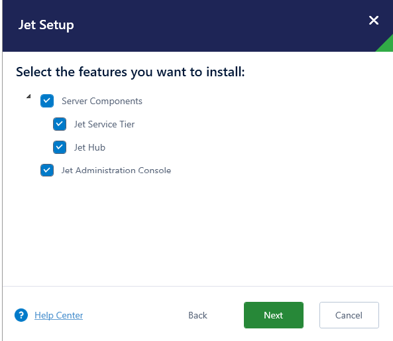Image resolution: width=393 pixels, height=341 pixels.
Task: Close the Jet Setup dialog
Action: click(x=374, y=21)
